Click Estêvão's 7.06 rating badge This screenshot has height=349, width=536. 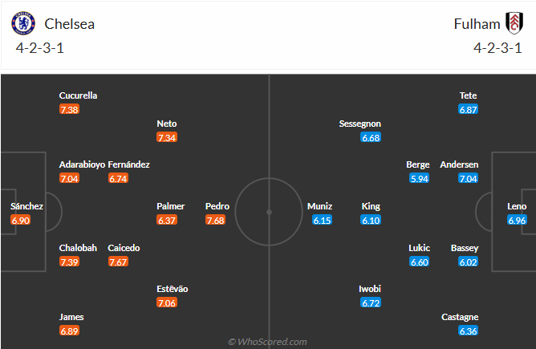click(x=167, y=302)
